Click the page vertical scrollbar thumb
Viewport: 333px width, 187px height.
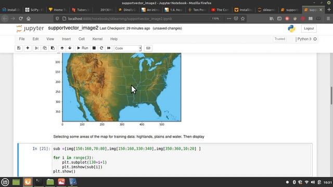[x=331, y=96]
